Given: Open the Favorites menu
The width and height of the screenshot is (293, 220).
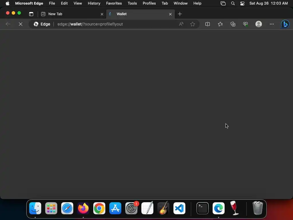Looking at the screenshot, I should [x=114, y=3].
